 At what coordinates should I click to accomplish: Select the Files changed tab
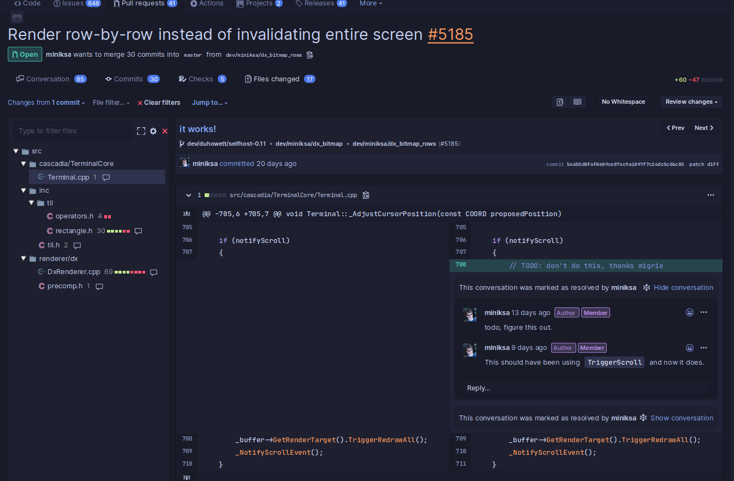coord(280,79)
